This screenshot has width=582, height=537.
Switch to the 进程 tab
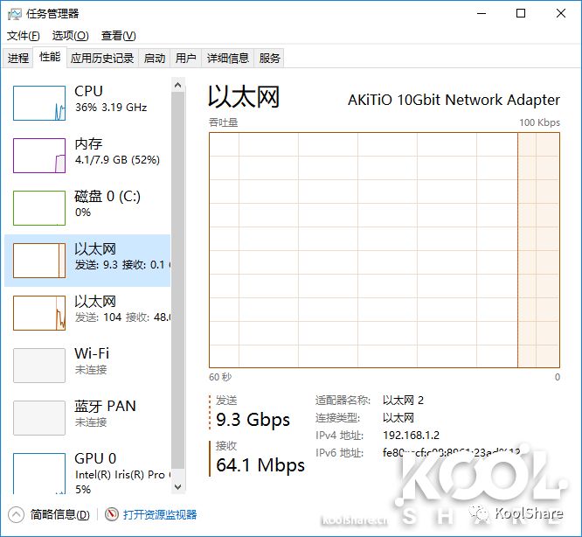click(17, 58)
